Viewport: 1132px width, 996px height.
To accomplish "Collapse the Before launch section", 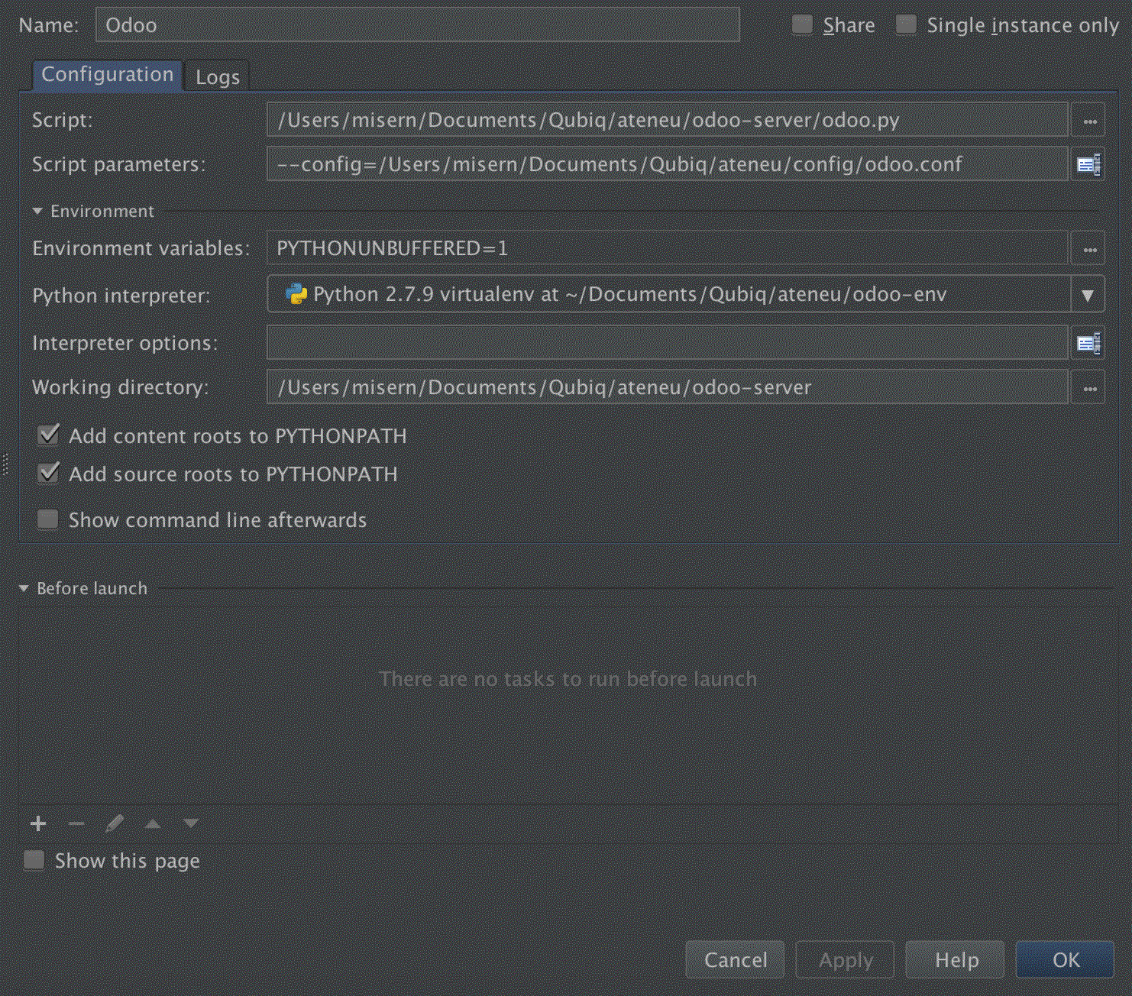I will [24, 588].
